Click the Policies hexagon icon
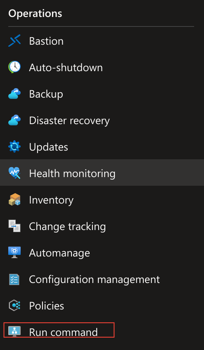This screenshot has height=350, width=204. pos(14,305)
